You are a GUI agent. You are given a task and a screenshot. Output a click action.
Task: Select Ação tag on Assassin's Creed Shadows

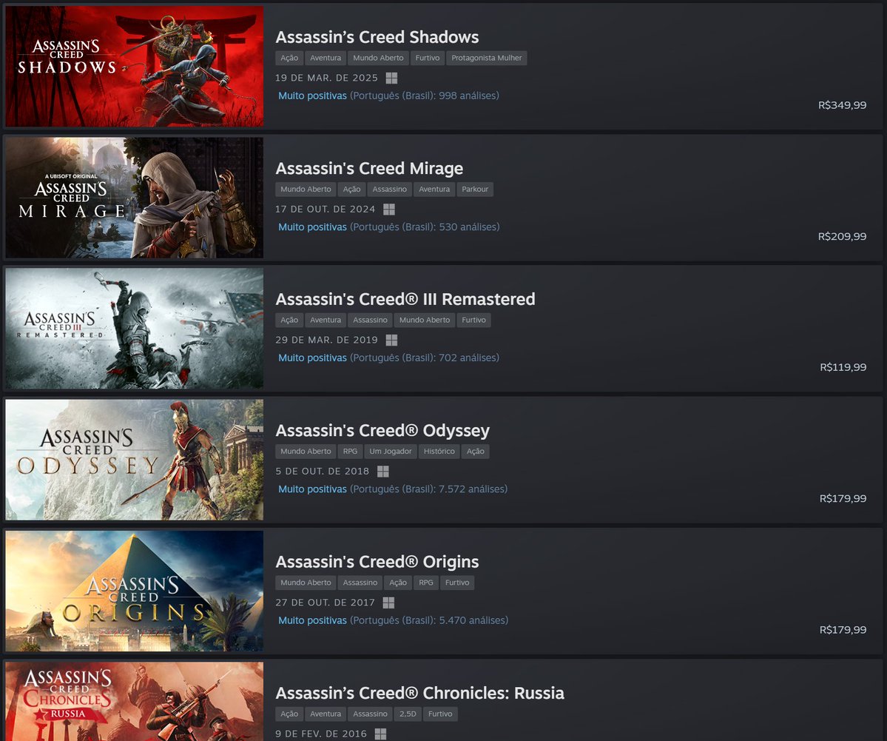point(289,58)
